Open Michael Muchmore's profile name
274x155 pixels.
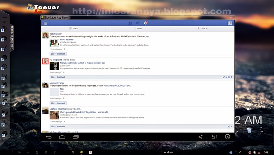point(59,109)
